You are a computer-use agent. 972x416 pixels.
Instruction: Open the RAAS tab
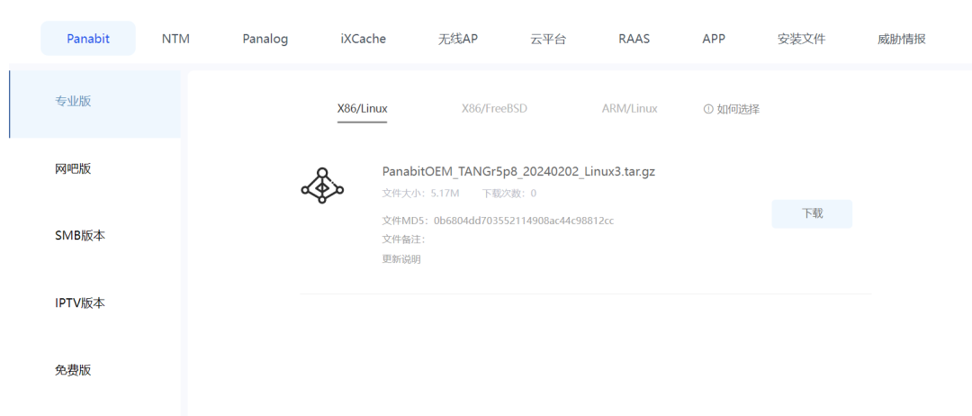pos(634,39)
